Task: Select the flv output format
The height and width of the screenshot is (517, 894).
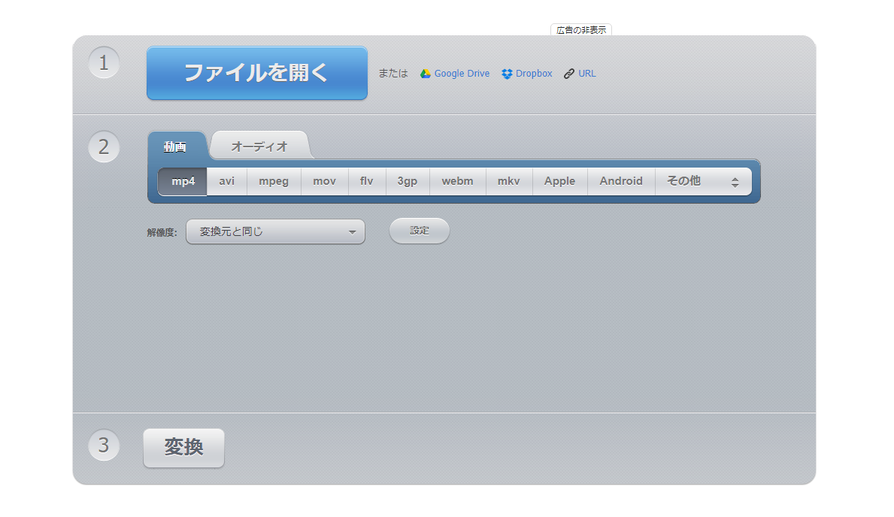Action: click(366, 181)
